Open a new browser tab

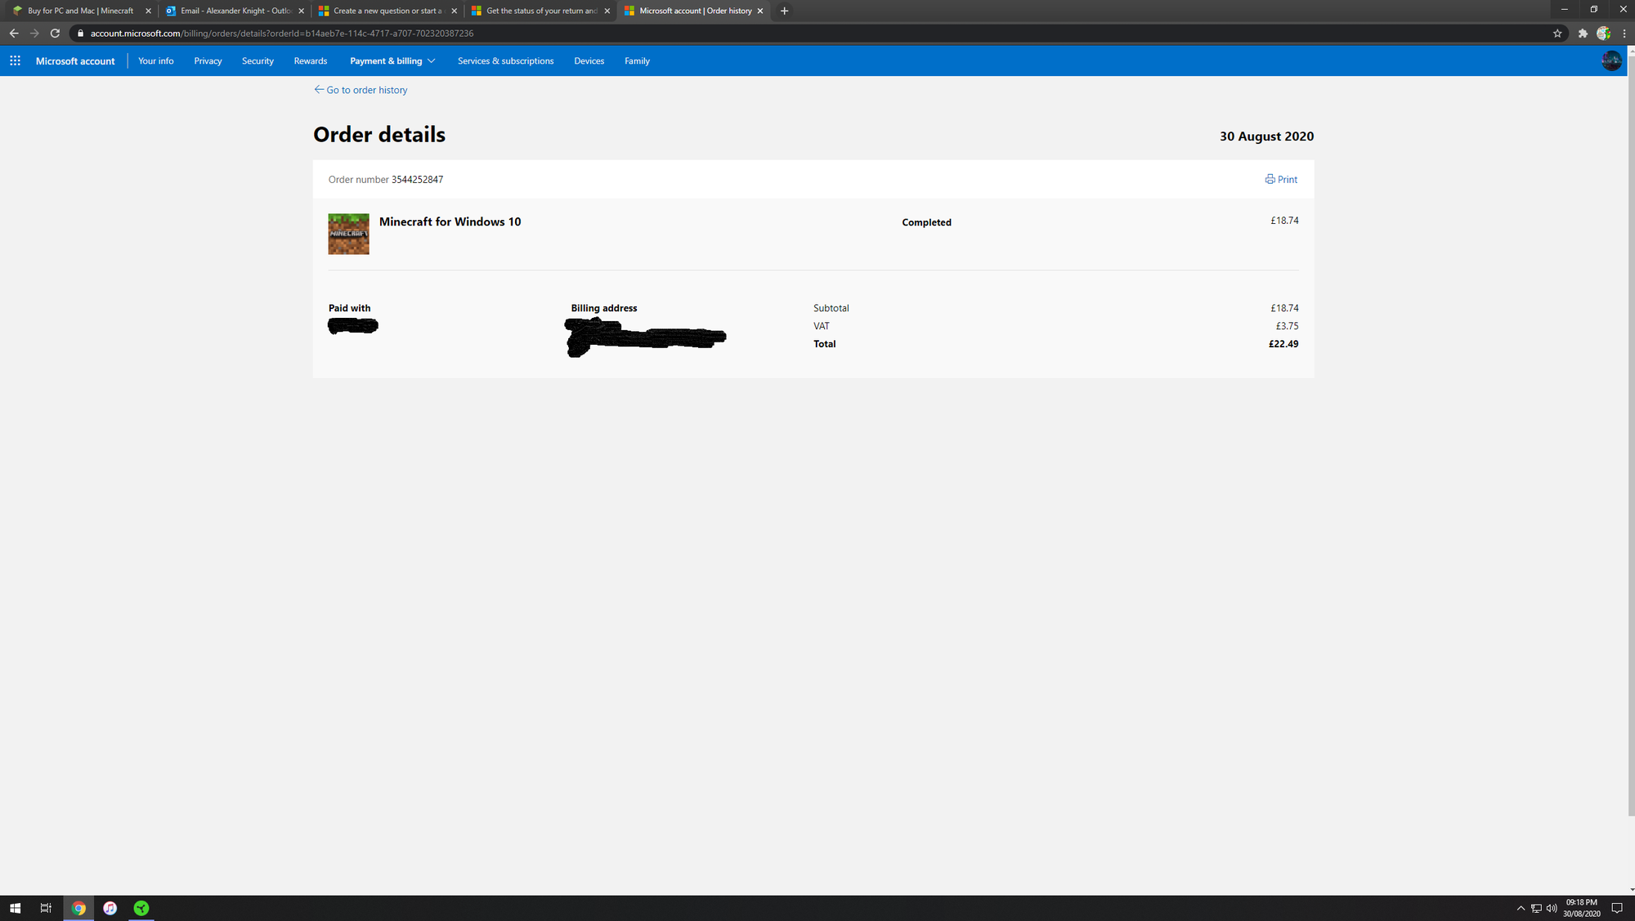[x=784, y=11]
